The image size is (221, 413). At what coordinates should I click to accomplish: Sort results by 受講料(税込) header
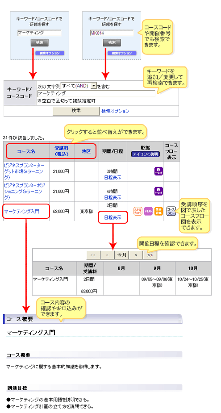click(61, 151)
